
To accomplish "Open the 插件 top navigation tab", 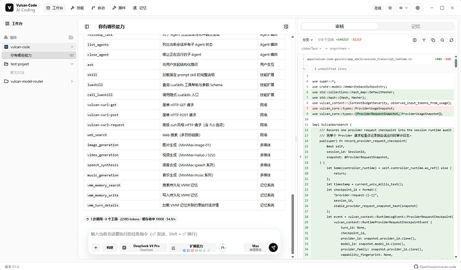I will coord(119,8).
